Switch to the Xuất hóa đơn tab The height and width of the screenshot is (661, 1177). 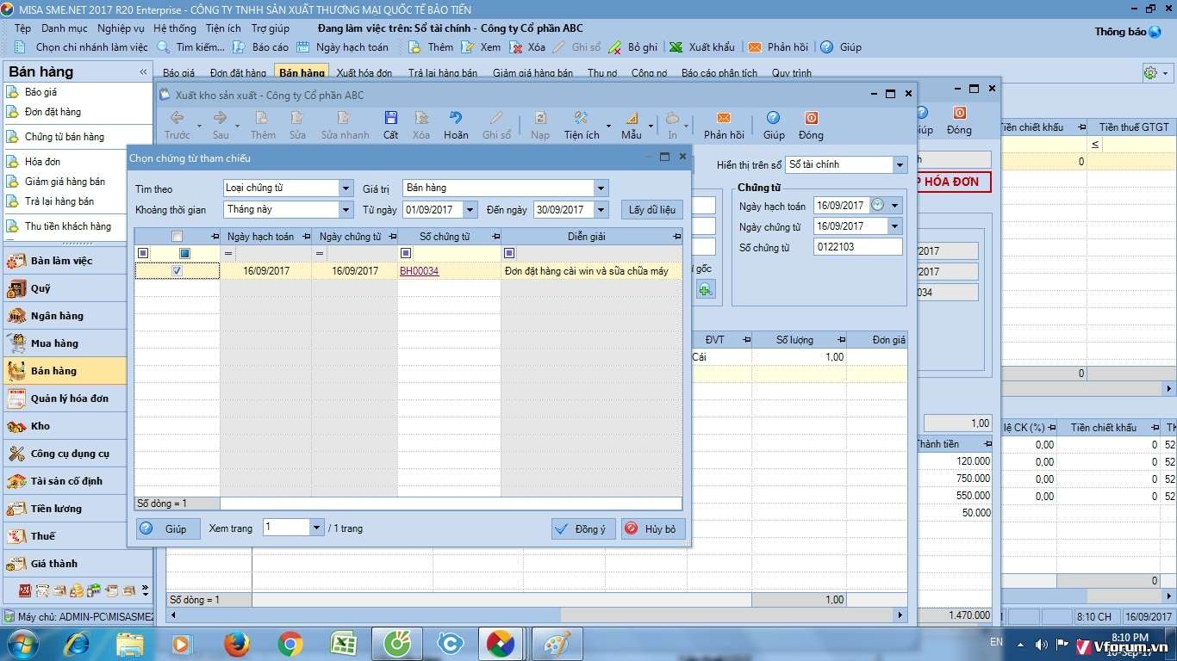(364, 73)
